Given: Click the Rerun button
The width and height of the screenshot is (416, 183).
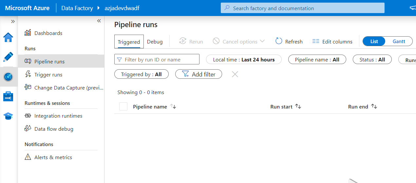Looking at the screenshot, I should (x=191, y=42).
